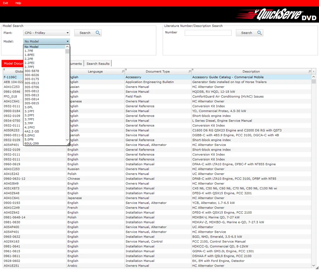Click the documents table scroll-up arrow
The width and height of the screenshot is (319, 270).
pos(313,77)
